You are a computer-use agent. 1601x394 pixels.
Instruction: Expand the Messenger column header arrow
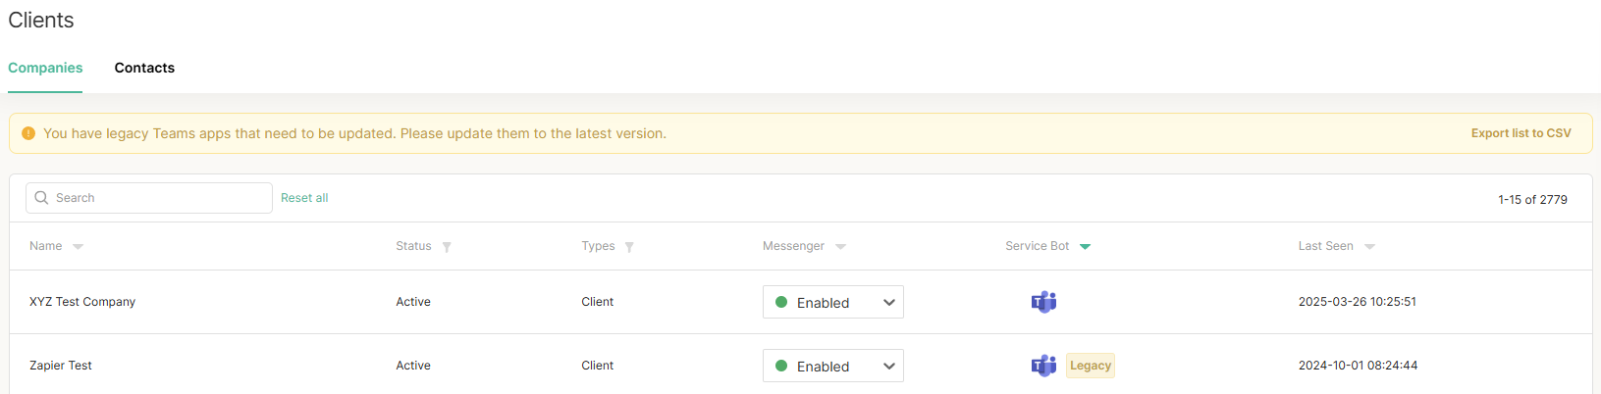840,247
